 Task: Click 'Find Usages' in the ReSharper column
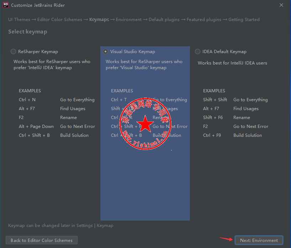click(73, 109)
